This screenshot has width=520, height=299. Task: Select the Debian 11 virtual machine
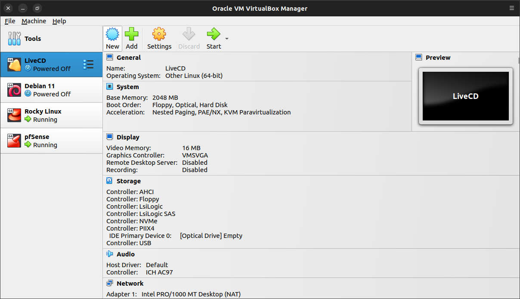pos(52,90)
